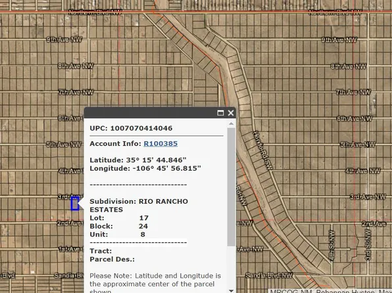The width and height of the screenshot is (392, 293).
Task: Click the right 5th Ave NW map label
Action: coord(358,145)
